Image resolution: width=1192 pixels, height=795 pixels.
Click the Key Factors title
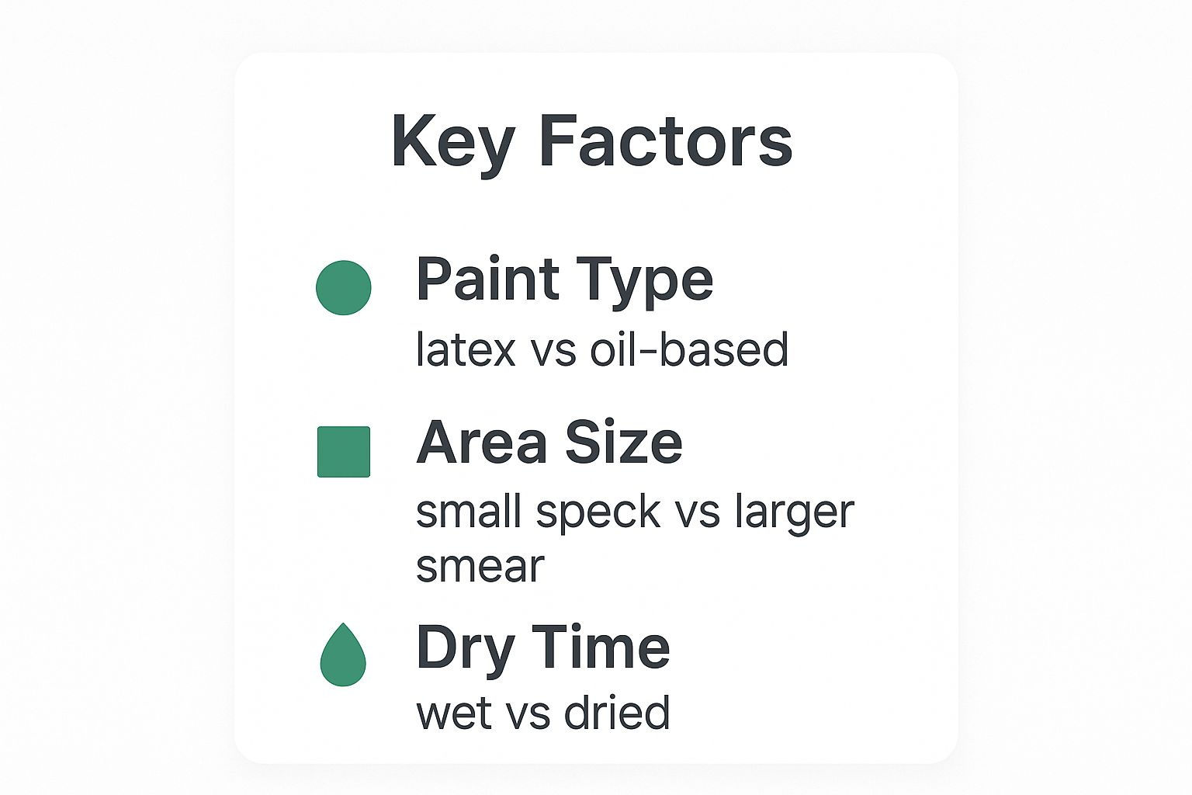pyautogui.click(x=591, y=141)
